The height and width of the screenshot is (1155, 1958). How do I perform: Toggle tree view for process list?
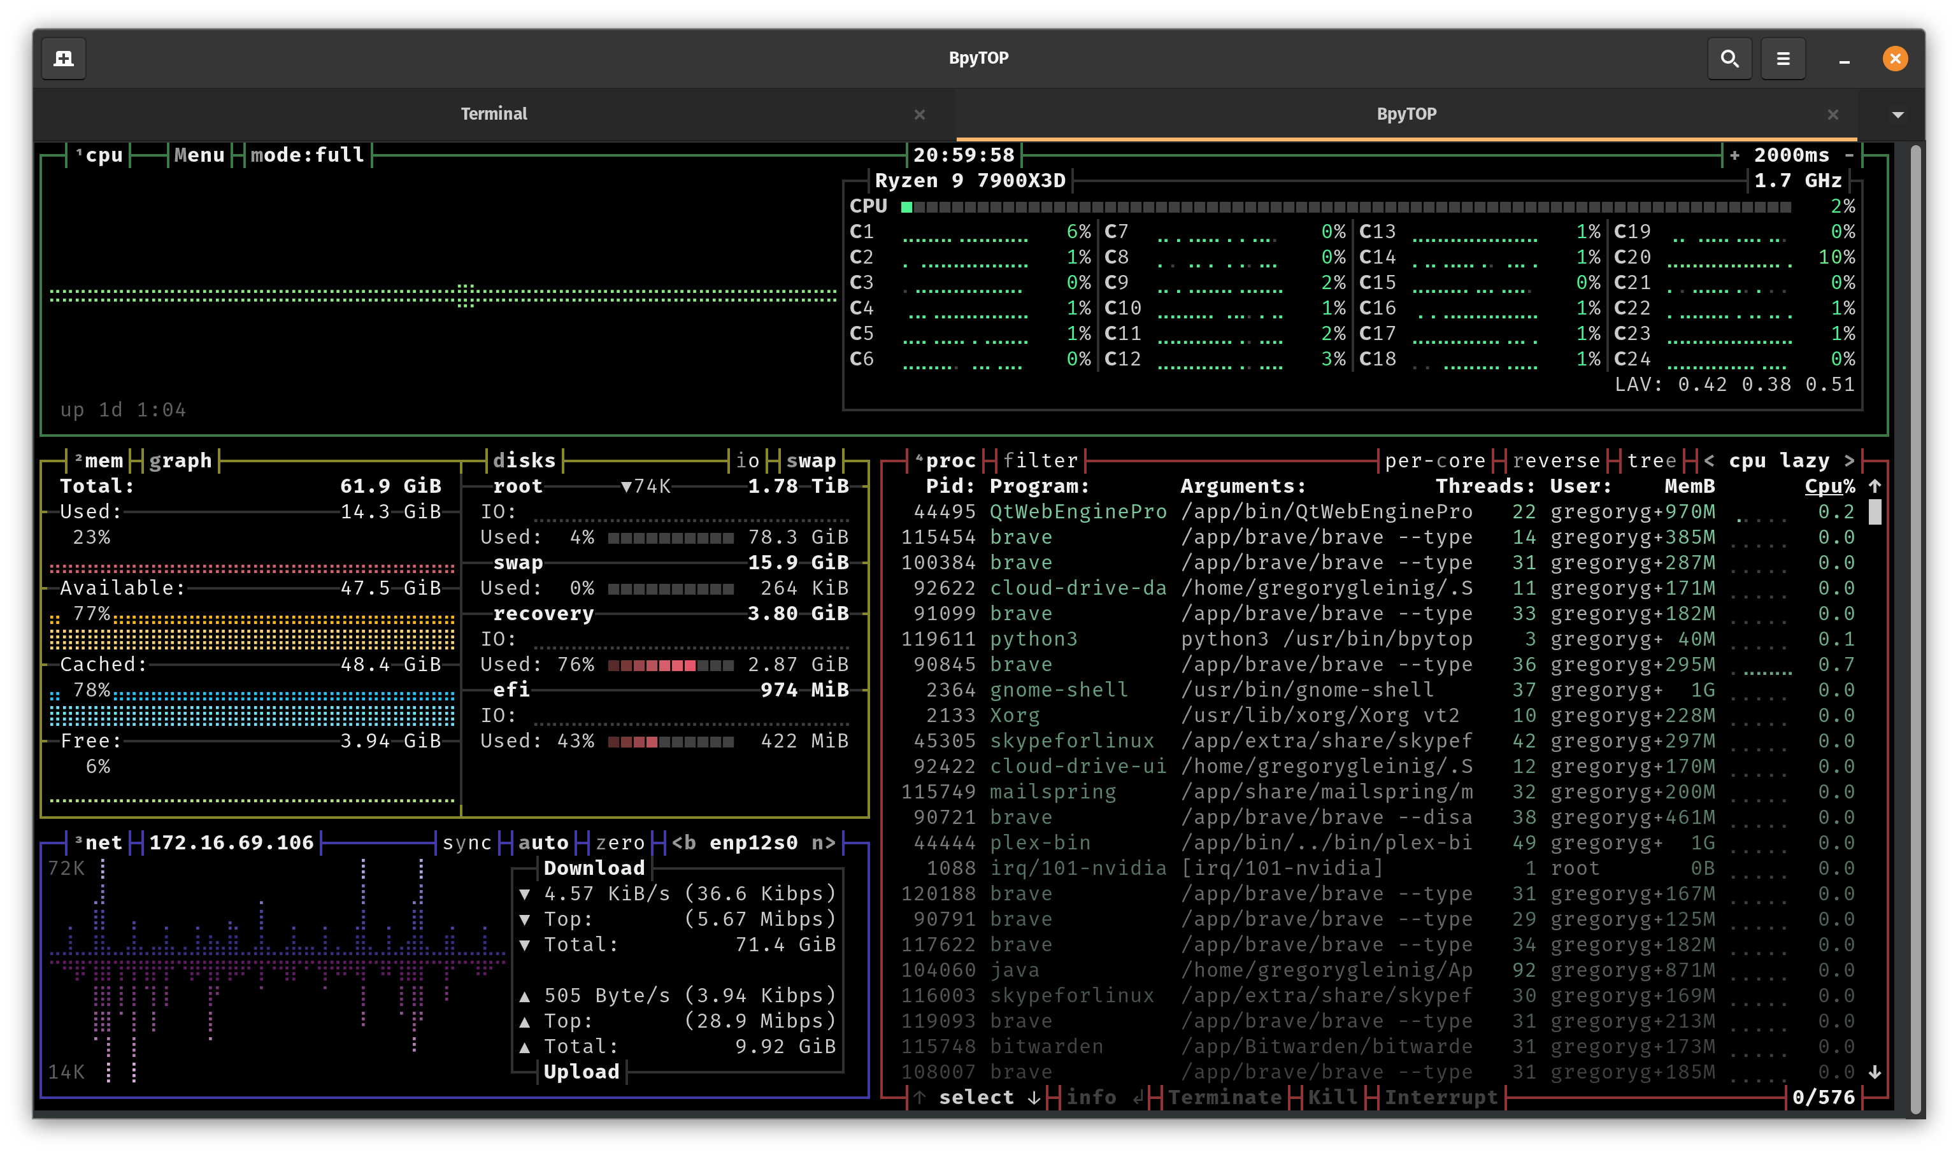click(x=1651, y=461)
